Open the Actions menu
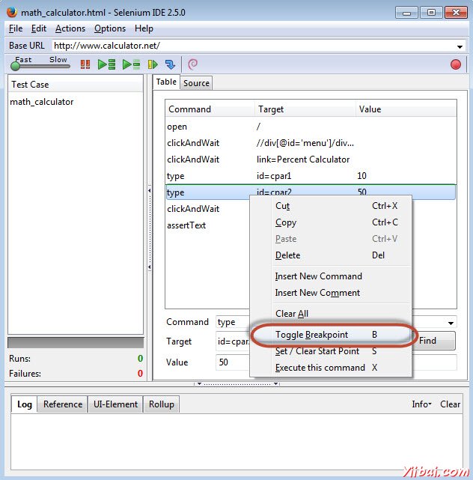Viewport: 473px width, 480px height. [70, 28]
